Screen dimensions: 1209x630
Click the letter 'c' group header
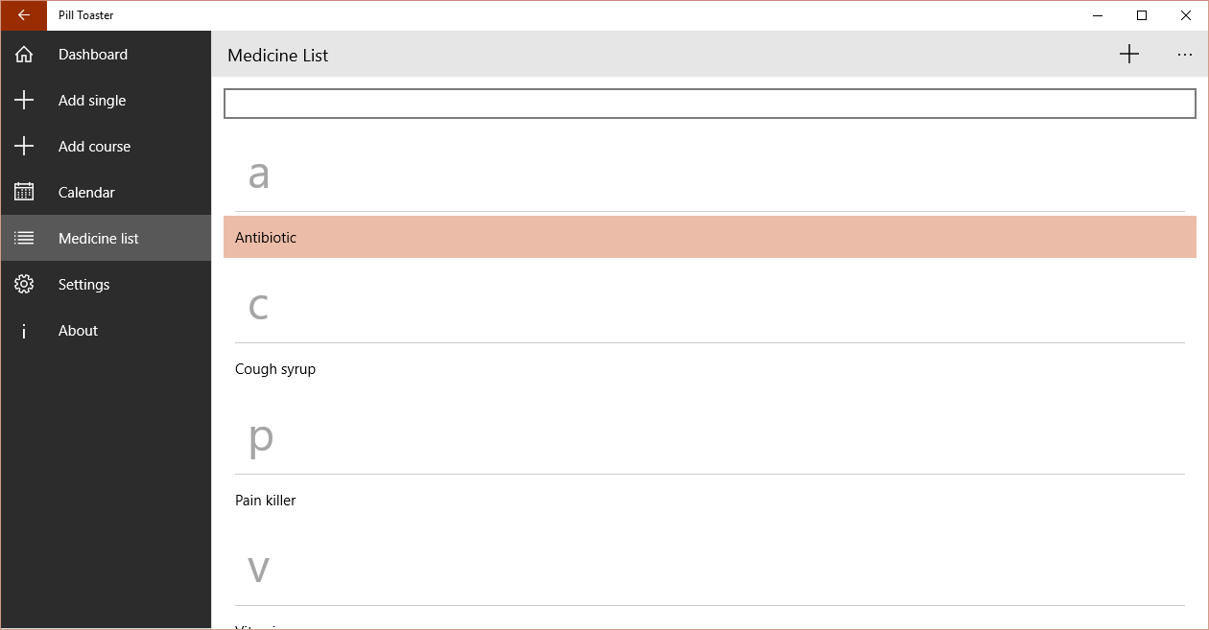point(258,306)
